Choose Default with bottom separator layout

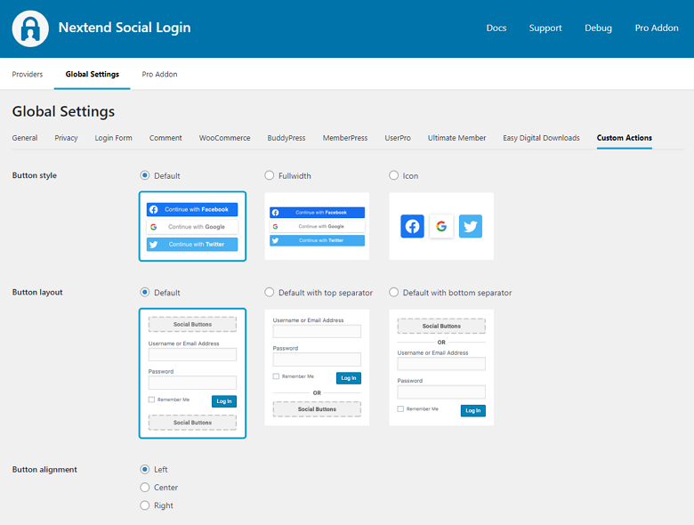[394, 293]
